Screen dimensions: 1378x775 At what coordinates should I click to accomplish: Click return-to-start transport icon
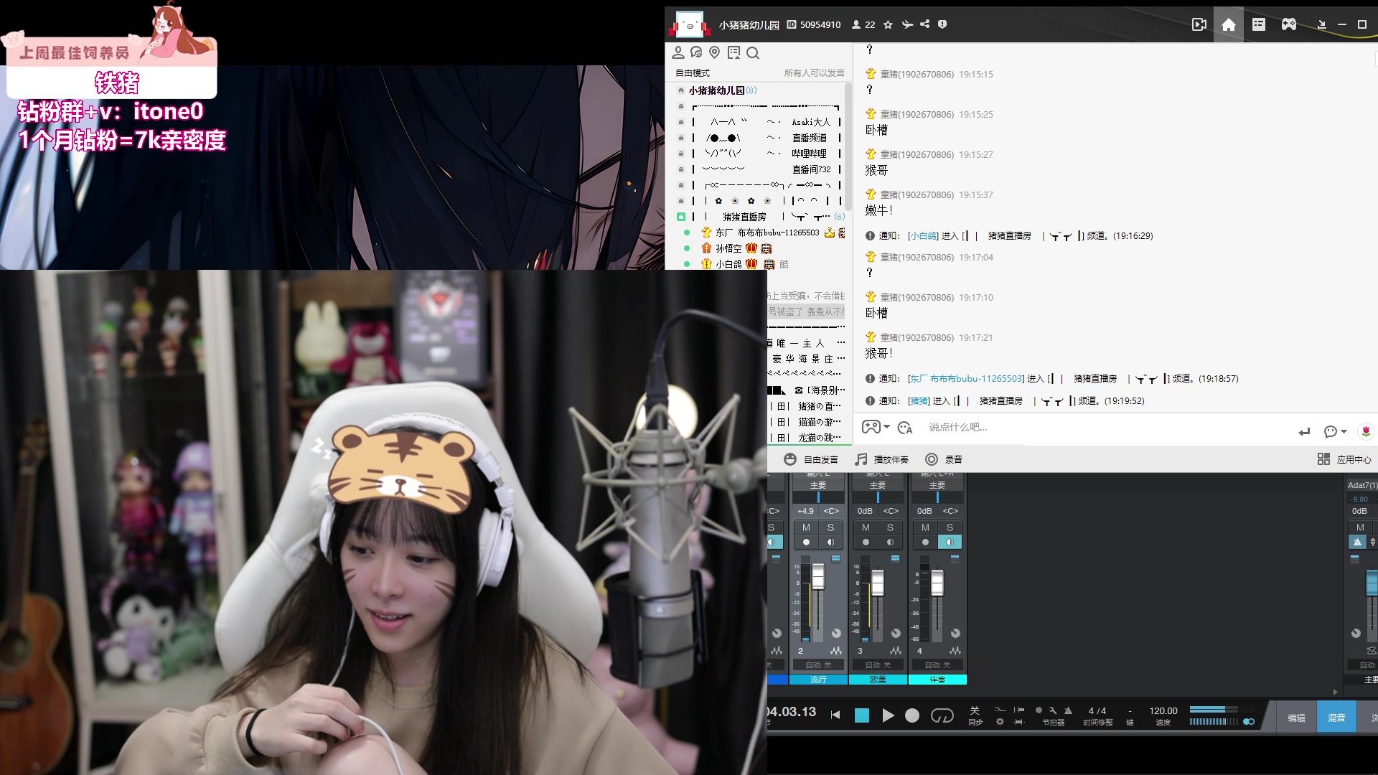coord(835,715)
